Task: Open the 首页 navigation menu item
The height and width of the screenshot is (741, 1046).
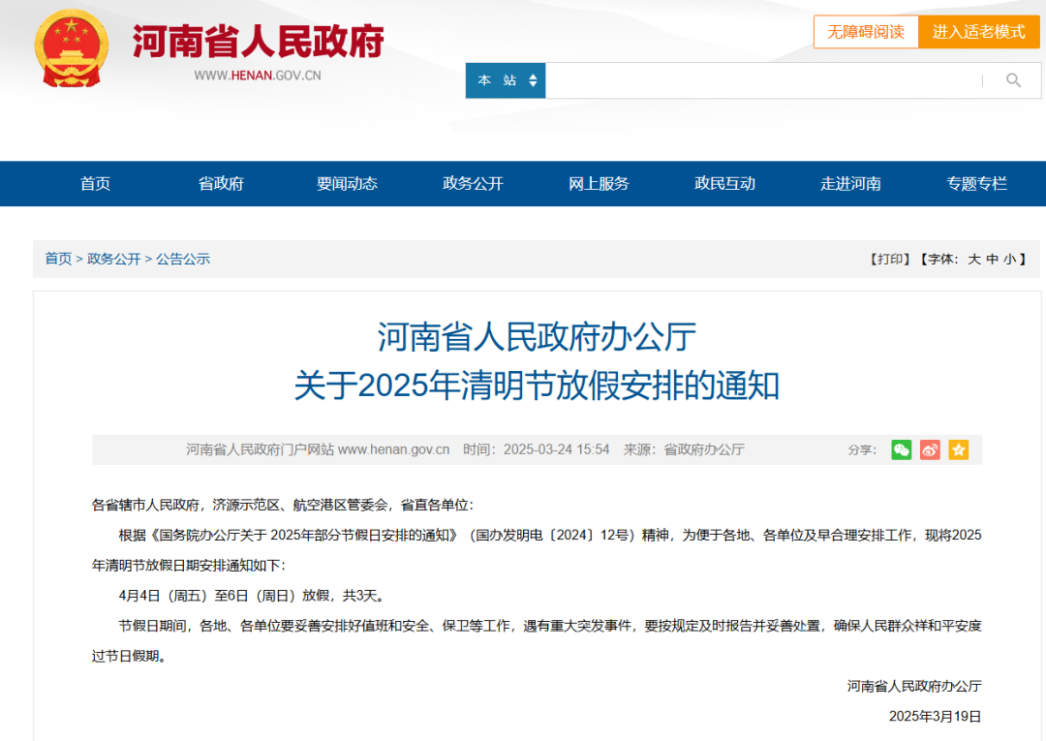Action: (95, 183)
